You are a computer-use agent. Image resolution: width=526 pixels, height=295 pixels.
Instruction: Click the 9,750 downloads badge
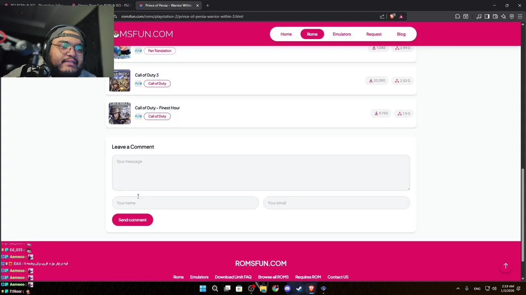[381, 113]
